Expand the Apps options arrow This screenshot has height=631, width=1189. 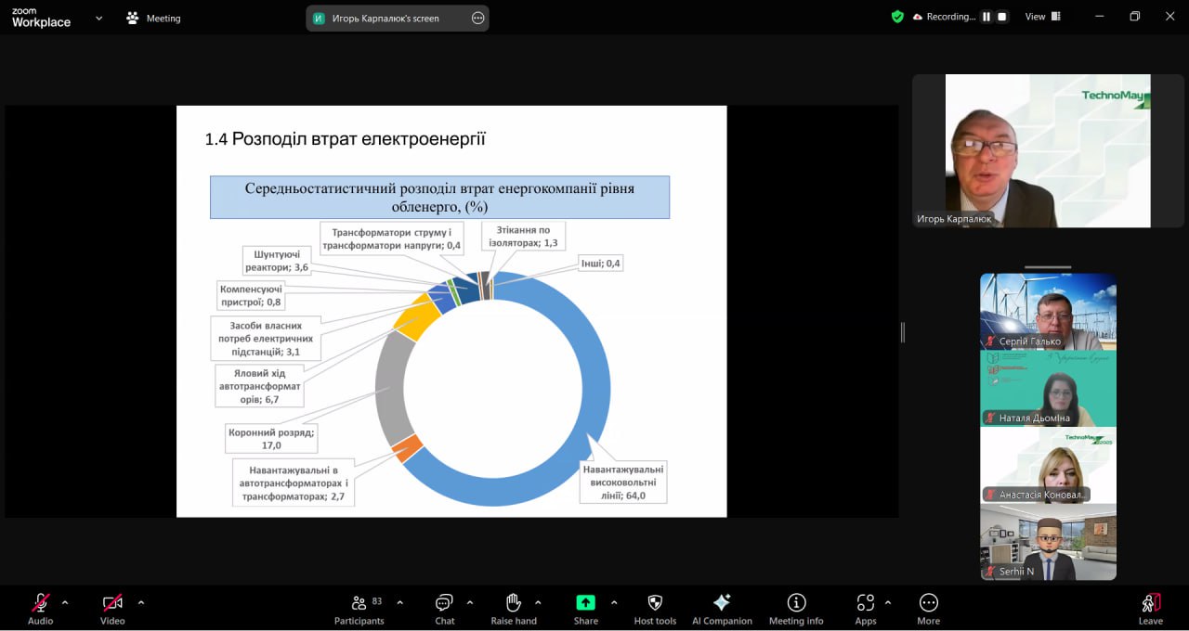coord(888,602)
